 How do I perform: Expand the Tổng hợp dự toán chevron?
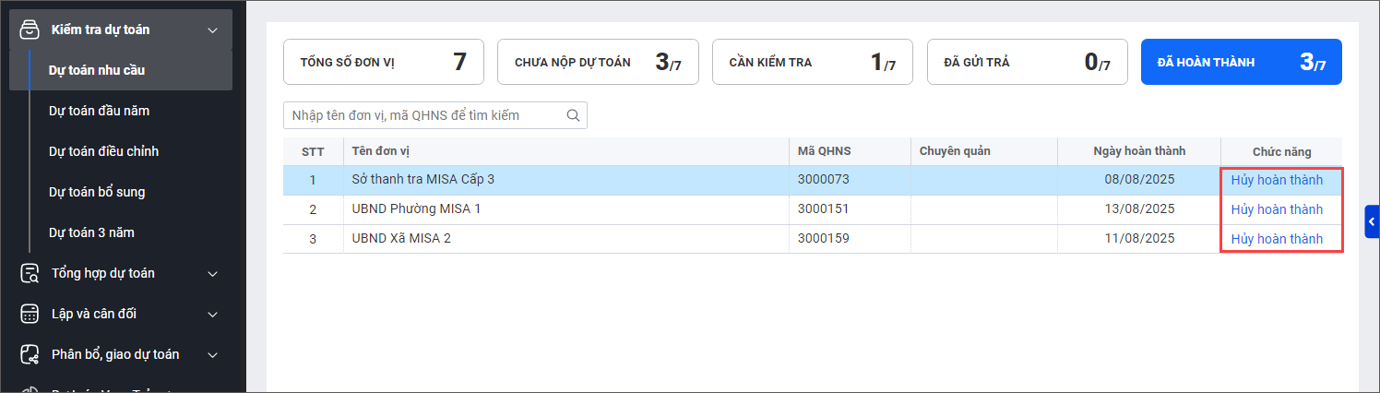213,274
